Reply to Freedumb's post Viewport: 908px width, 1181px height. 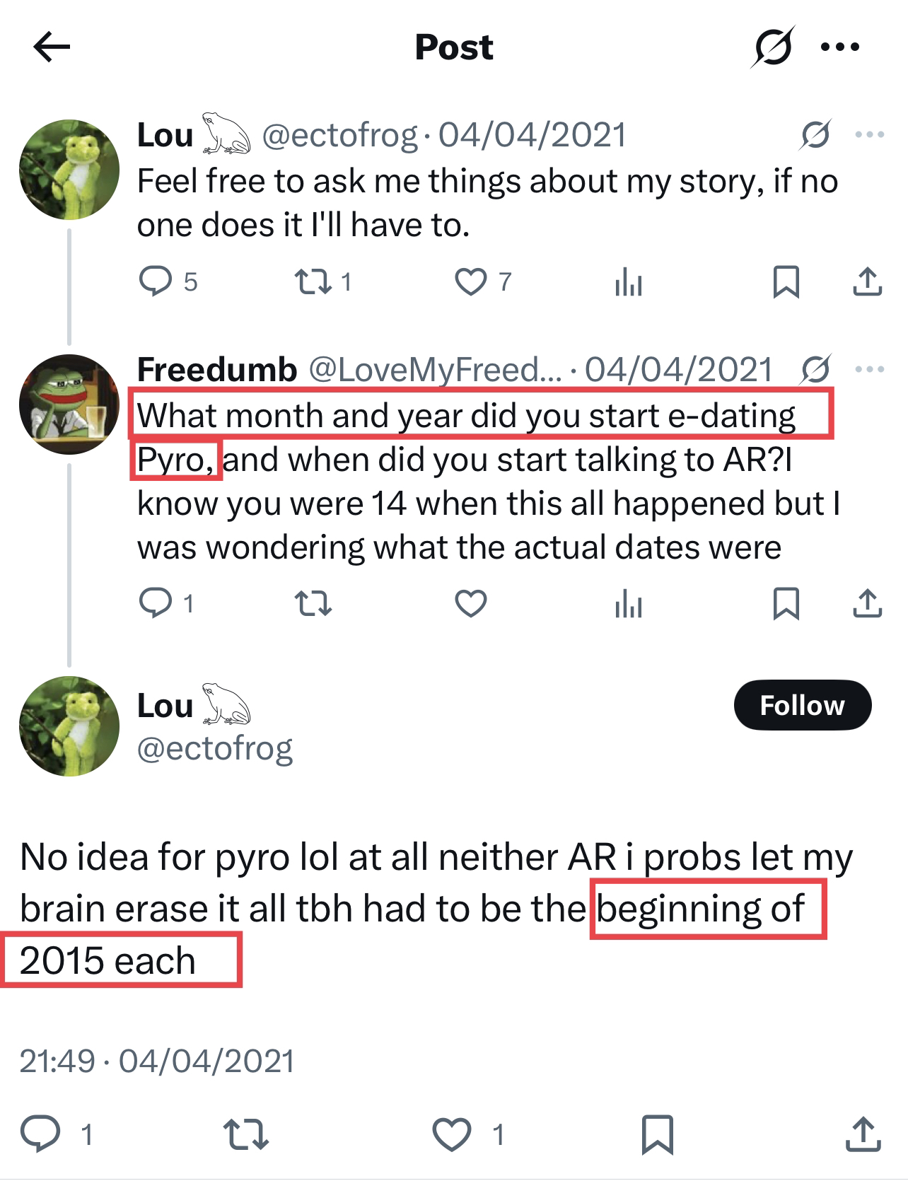[x=155, y=603]
